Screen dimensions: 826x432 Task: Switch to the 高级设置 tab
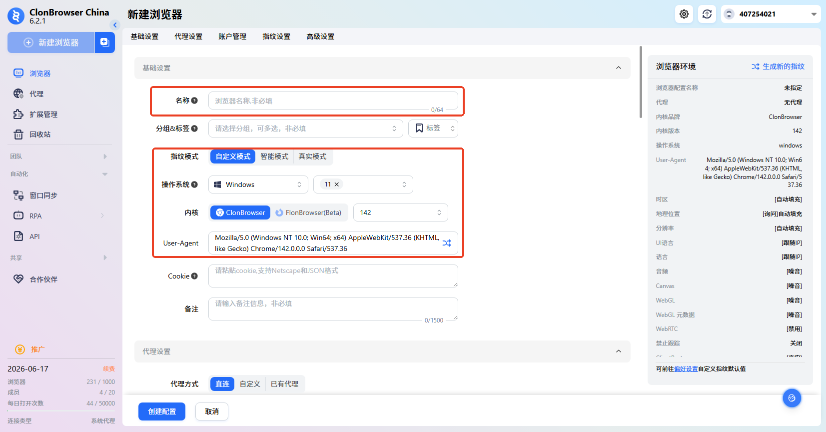pos(320,36)
